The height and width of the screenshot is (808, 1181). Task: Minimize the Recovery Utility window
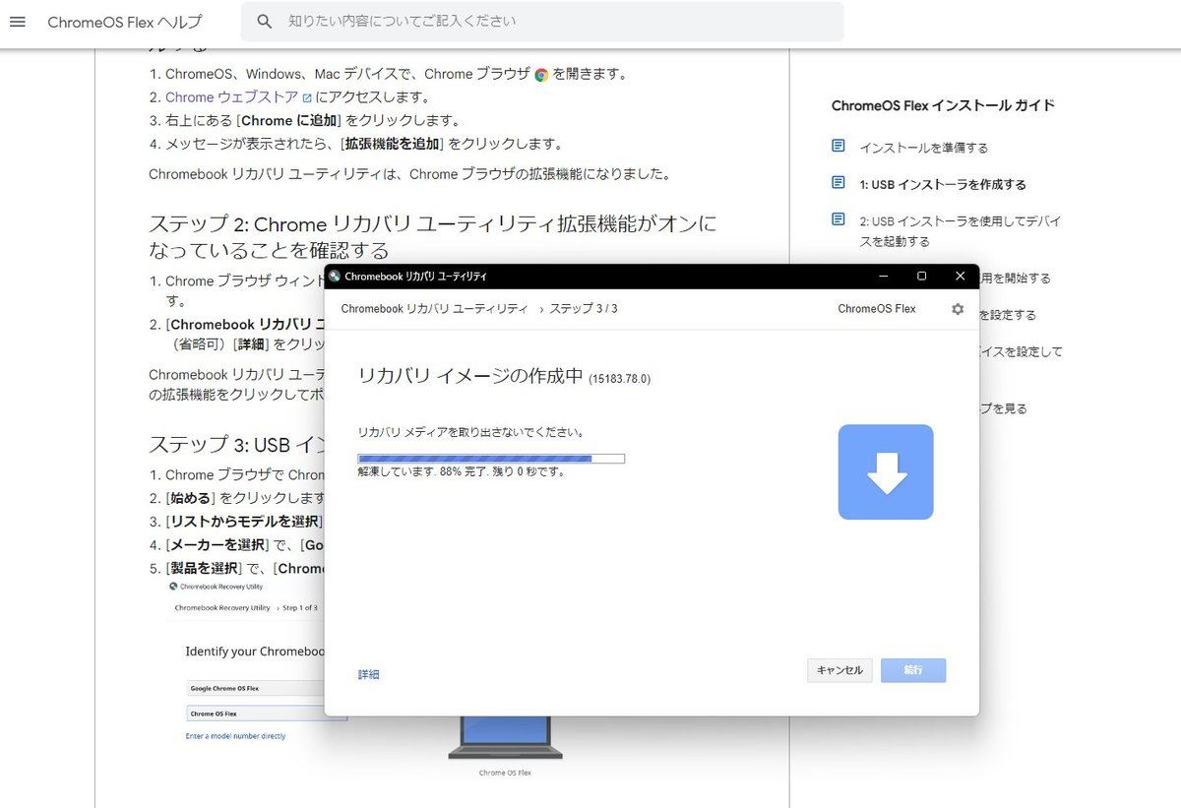coord(883,276)
